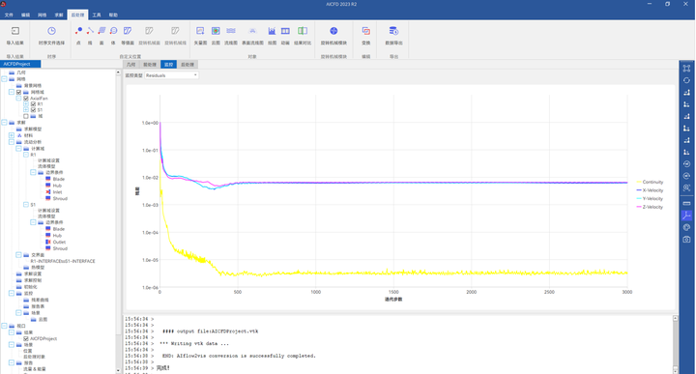Select the Inlet boundary under R1

57,192
